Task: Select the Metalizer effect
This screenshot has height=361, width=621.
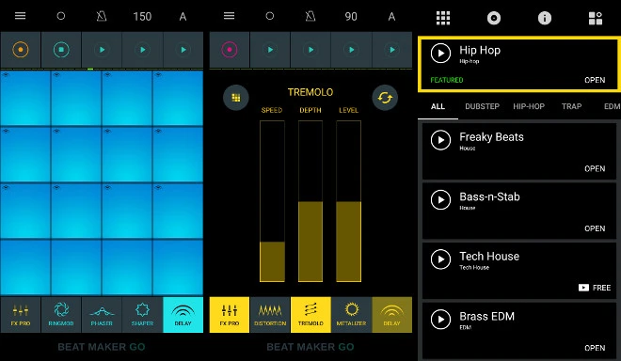Action: [x=351, y=315]
